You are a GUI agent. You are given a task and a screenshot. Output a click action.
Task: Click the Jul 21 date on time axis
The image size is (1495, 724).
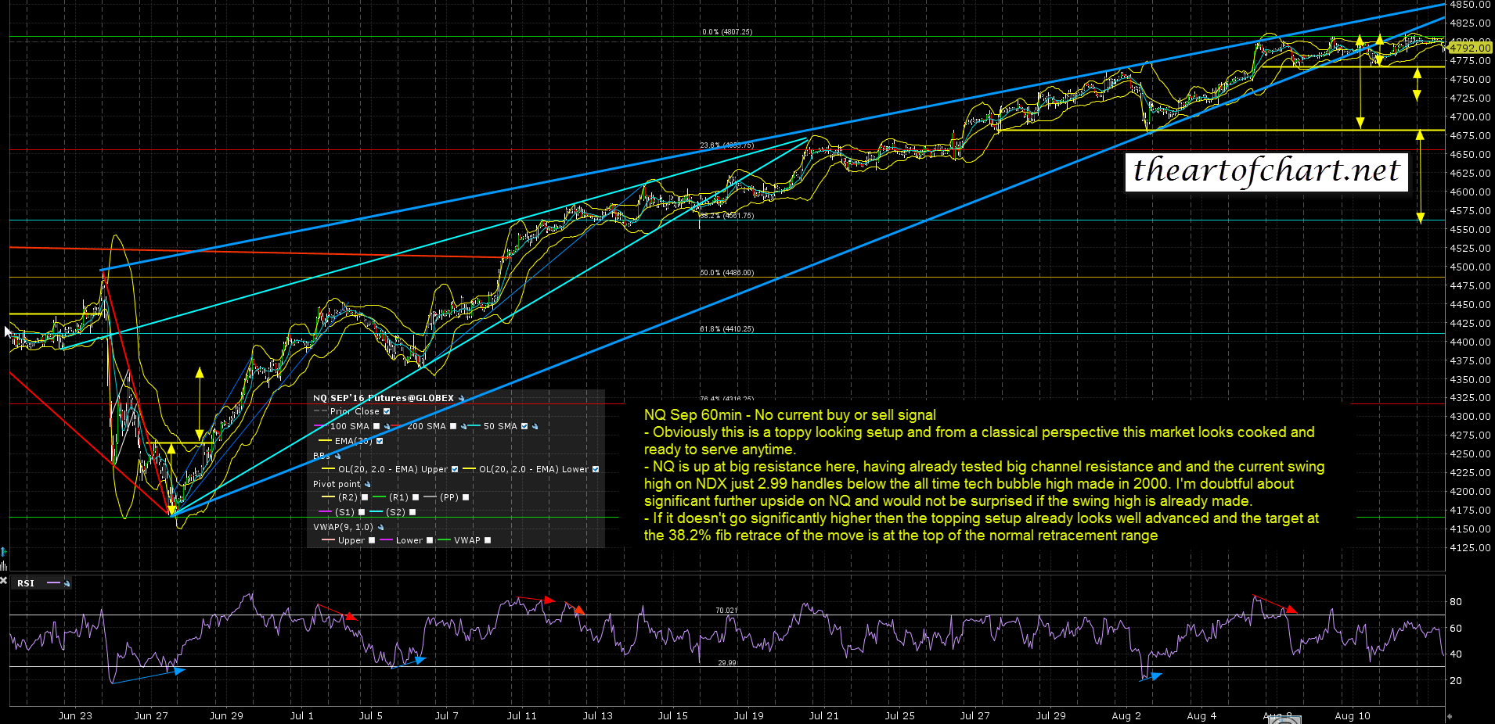point(823,715)
